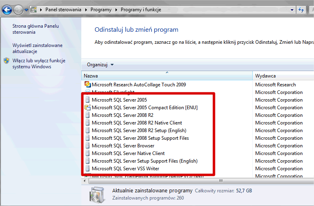
Task: Click Microsoft Corporation publisher for SQL Server VSS Writer
Action: (x=279, y=169)
